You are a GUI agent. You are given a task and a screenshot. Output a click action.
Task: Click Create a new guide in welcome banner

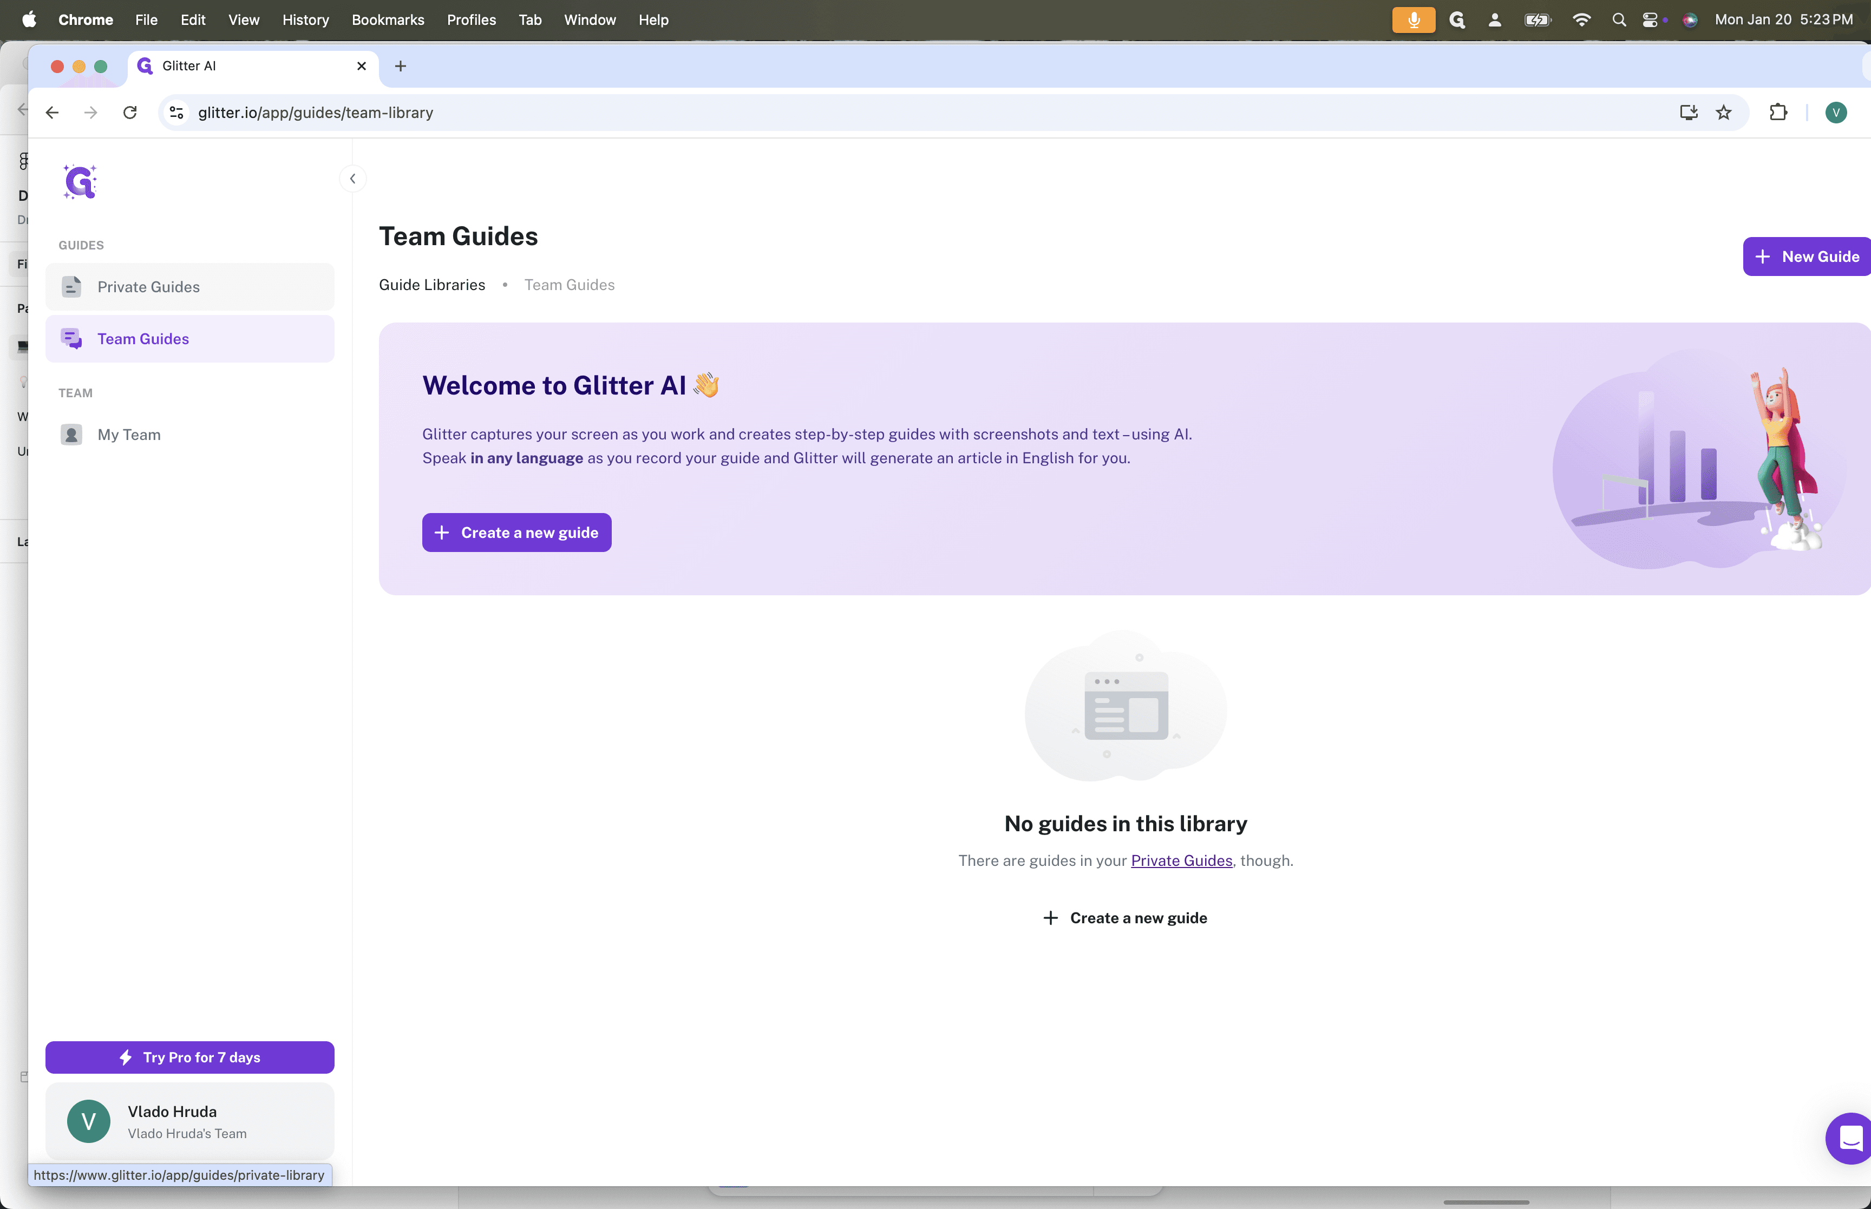(516, 533)
